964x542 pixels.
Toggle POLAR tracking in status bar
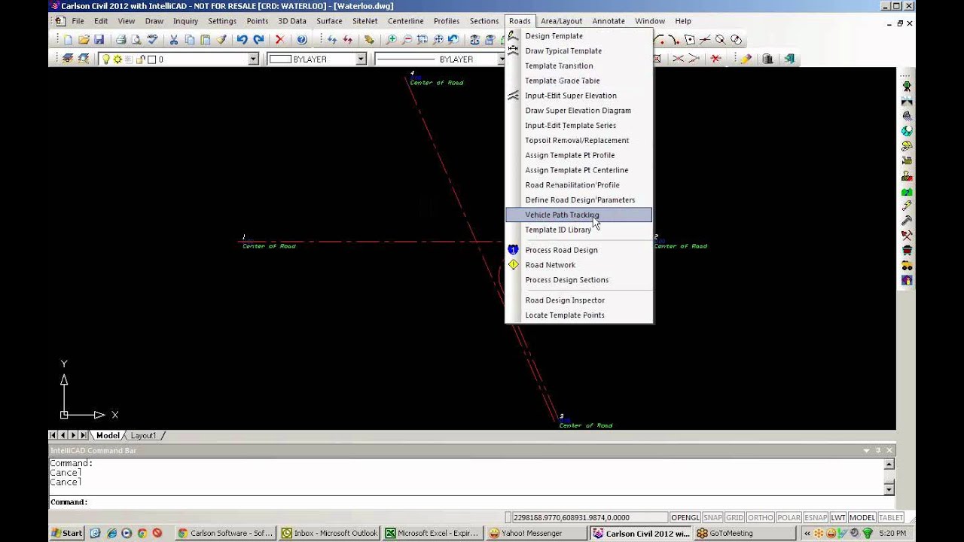[x=789, y=518]
